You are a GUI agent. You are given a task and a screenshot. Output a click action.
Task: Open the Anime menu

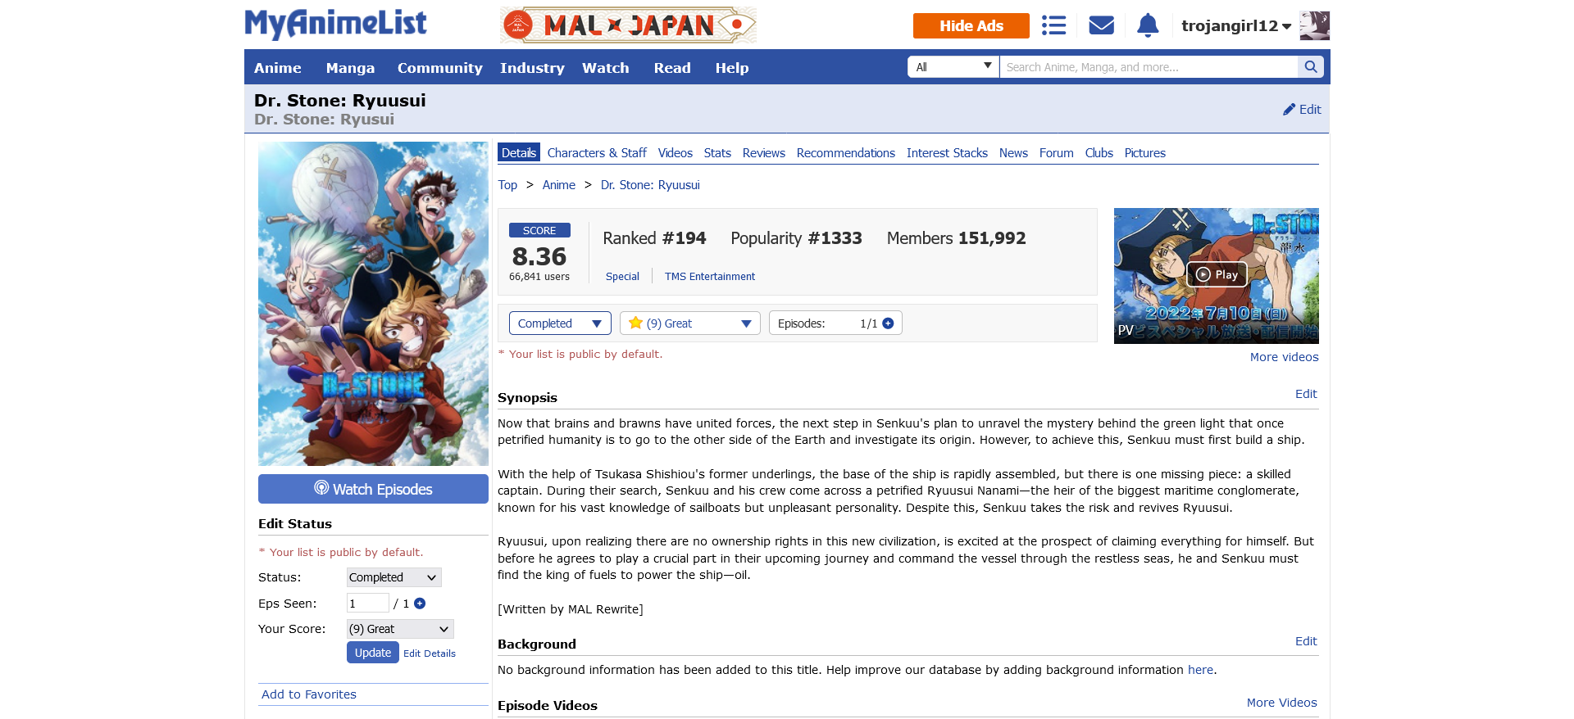click(x=278, y=68)
